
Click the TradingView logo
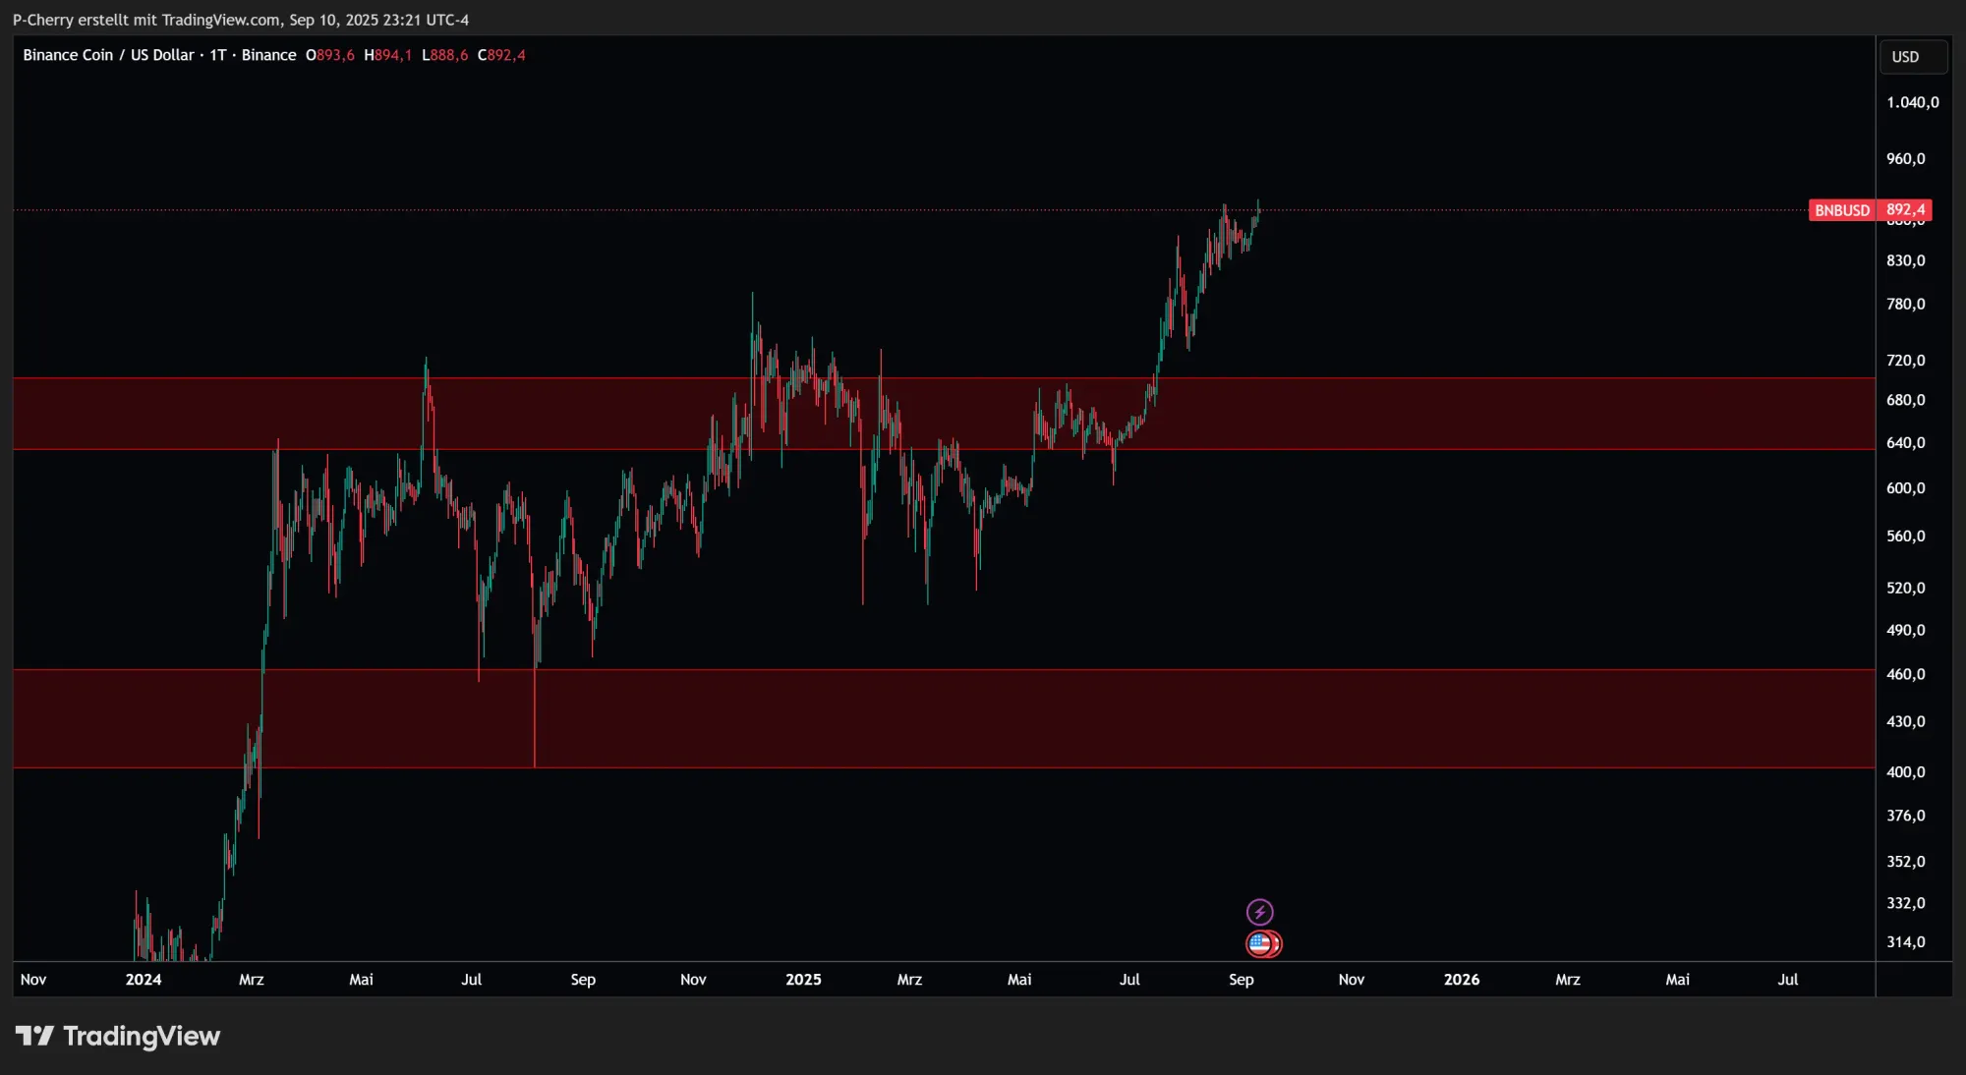point(118,1036)
